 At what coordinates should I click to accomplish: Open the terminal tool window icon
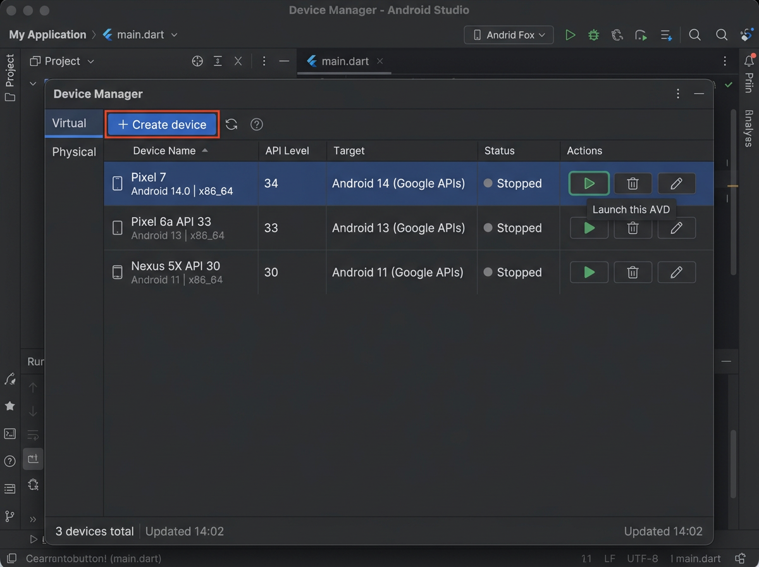coord(9,433)
